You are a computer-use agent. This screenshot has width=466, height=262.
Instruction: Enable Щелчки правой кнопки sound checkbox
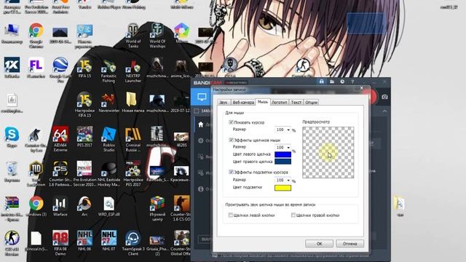(x=293, y=215)
